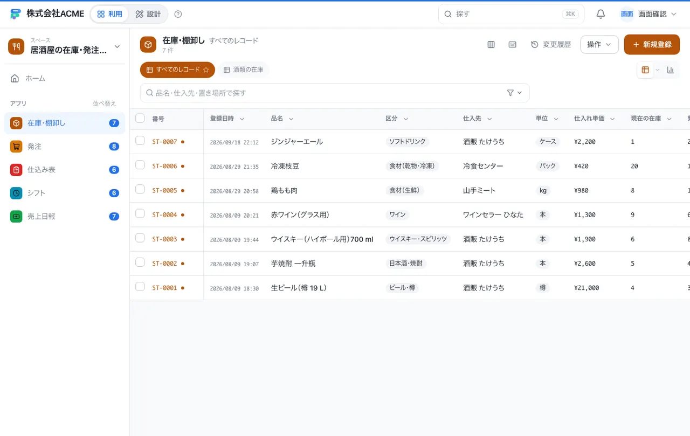Image resolution: width=690 pixels, height=436 pixels.
Task: Click the 仕込み表 clipboard icon
Action: click(x=16, y=170)
